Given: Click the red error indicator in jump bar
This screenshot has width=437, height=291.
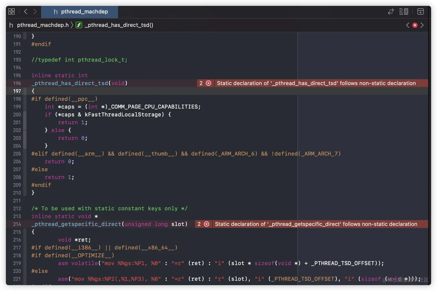Looking at the screenshot, I should pos(415,25).
